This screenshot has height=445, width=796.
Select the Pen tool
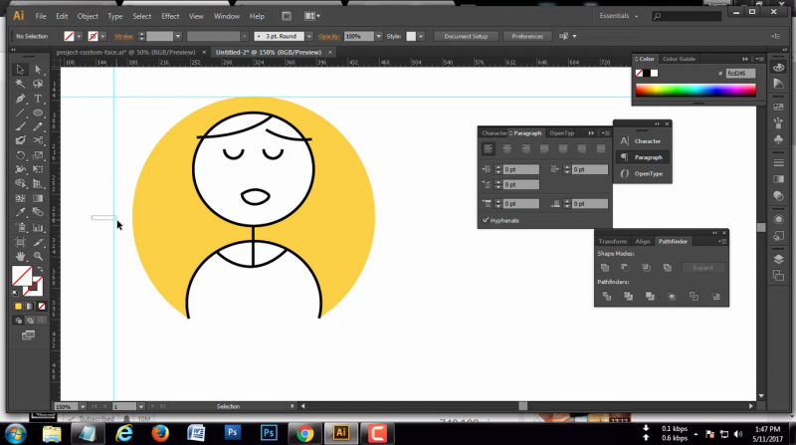[x=20, y=99]
